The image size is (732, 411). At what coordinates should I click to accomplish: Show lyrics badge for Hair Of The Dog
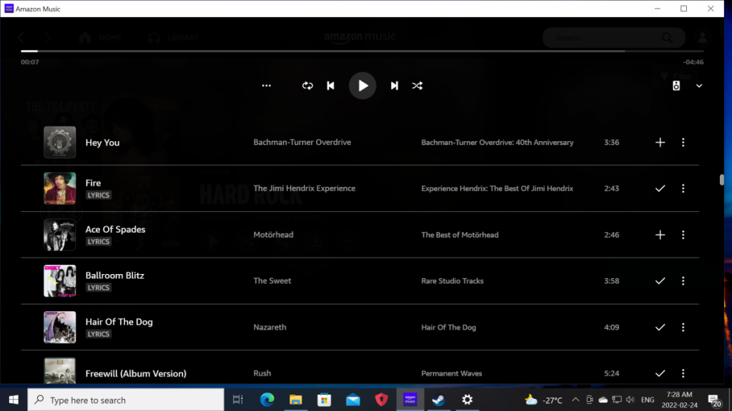tap(99, 334)
